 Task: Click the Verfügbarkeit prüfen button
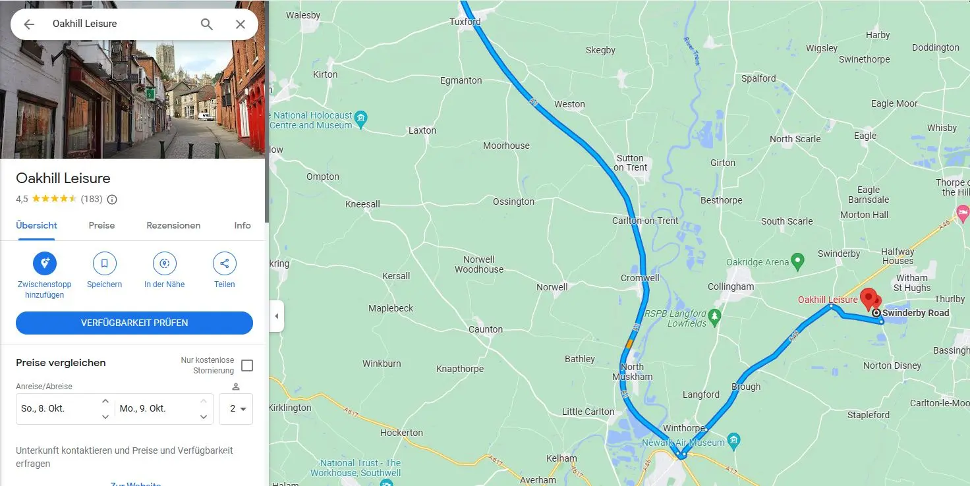134,323
